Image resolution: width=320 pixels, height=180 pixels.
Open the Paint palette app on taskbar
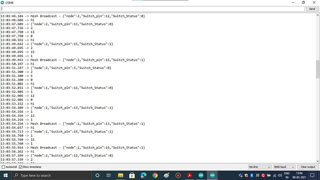point(166,175)
